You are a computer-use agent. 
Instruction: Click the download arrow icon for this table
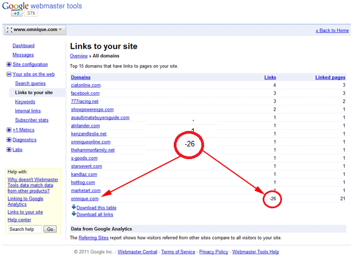click(73, 207)
